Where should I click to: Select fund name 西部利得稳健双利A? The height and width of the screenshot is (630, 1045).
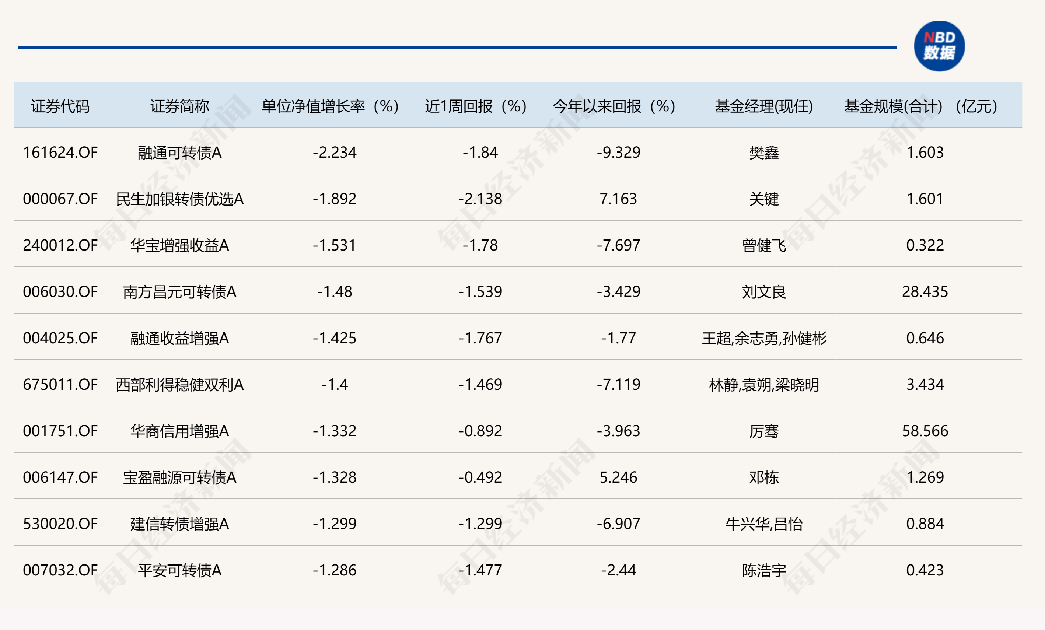(x=179, y=385)
